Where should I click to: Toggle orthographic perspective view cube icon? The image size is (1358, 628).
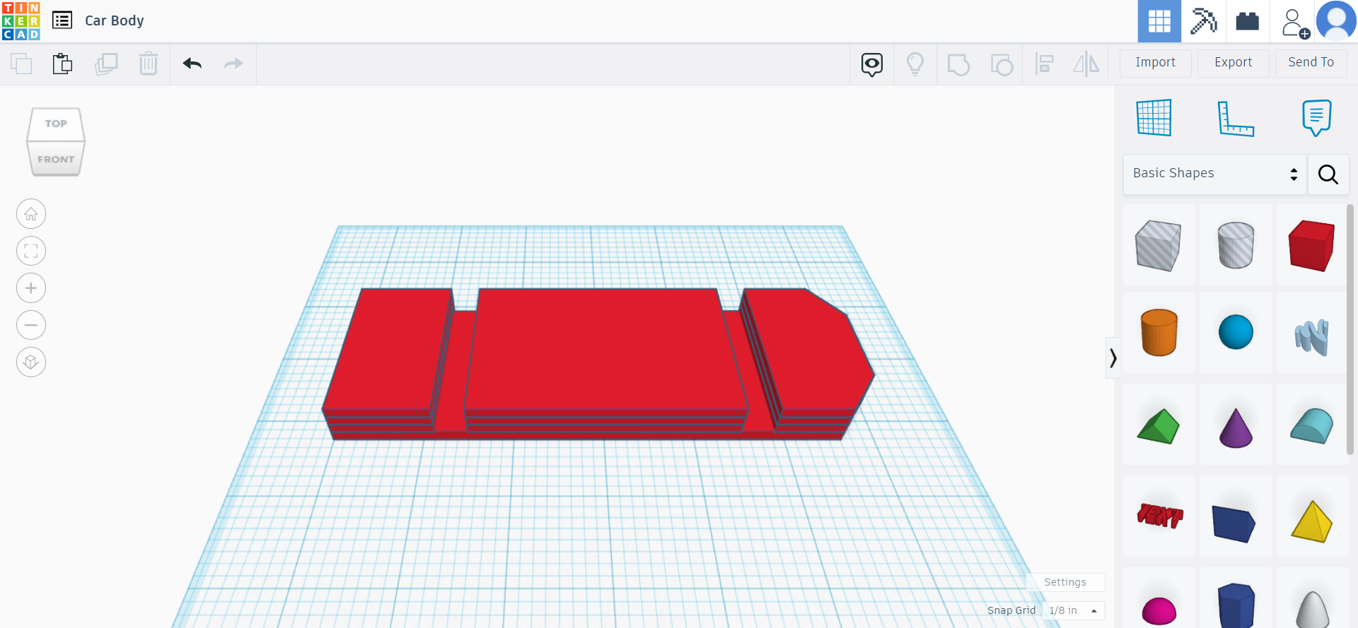(x=31, y=362)
